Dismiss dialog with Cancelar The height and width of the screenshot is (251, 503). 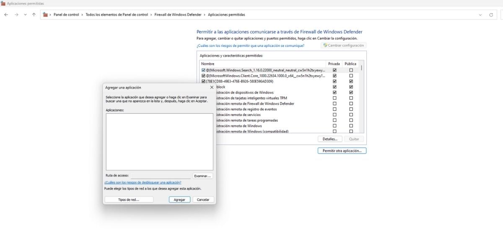(203, 200)
